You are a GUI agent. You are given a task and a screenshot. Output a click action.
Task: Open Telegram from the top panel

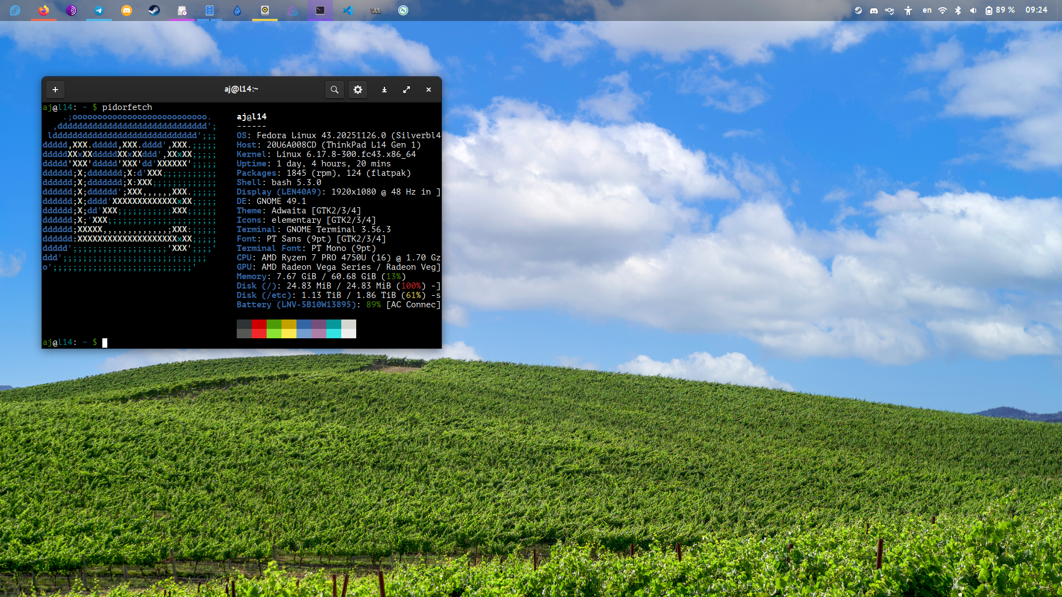click(99, 10)
